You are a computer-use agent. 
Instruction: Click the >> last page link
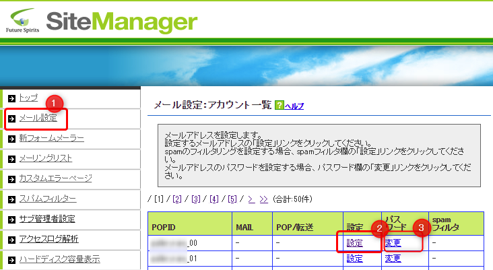(264, 199)
